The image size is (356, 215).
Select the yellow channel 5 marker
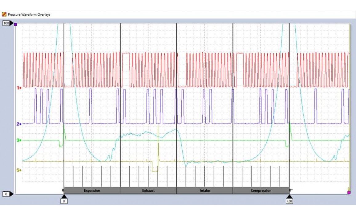pyautogui.click(x=19, y=170)
